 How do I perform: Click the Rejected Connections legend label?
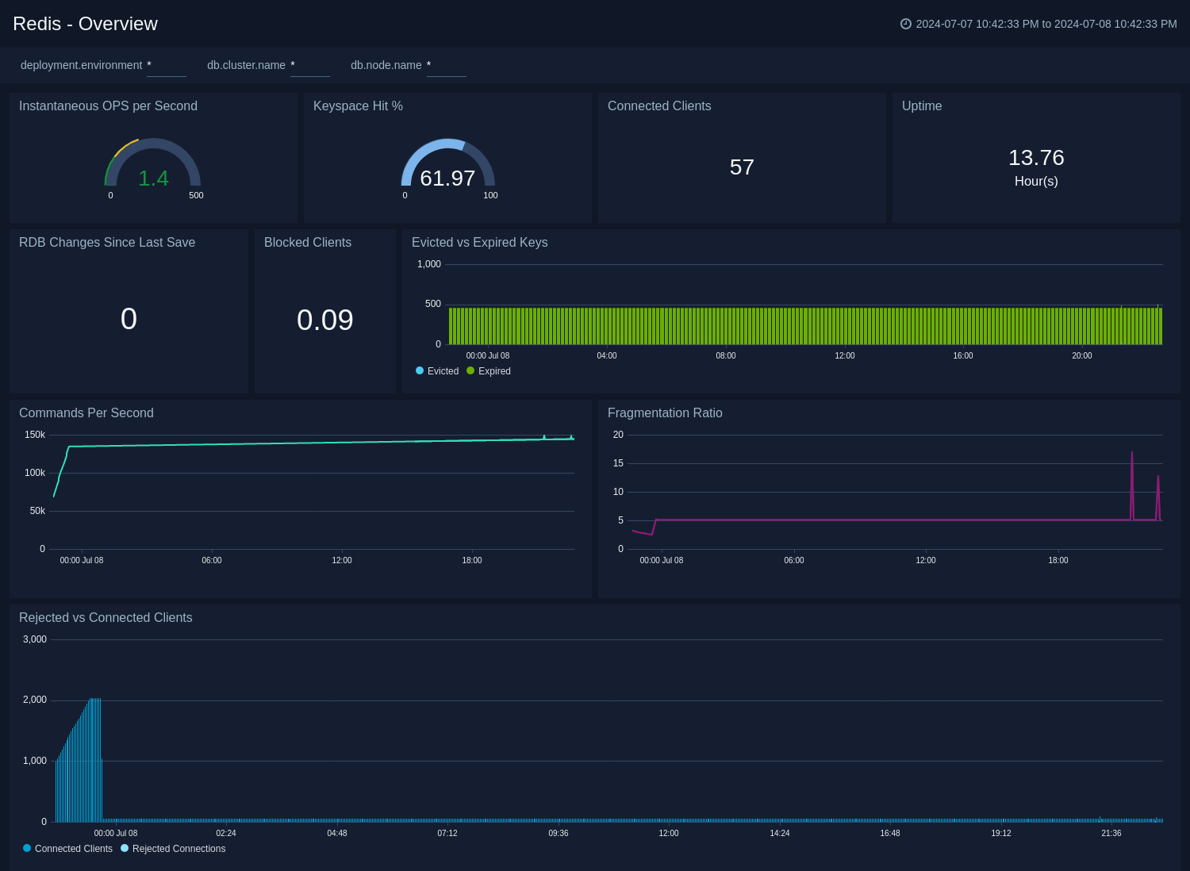point(178,849)
